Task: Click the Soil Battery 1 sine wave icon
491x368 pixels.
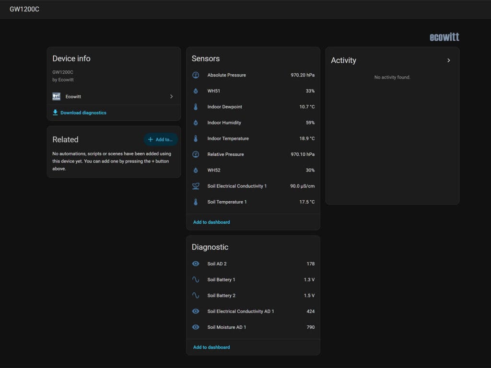Action: (196, 280)
